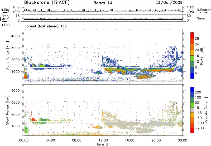Click the yellow band of power colorbar
The width and height of the screenshot is (211, 146).
tap(192, 52)
